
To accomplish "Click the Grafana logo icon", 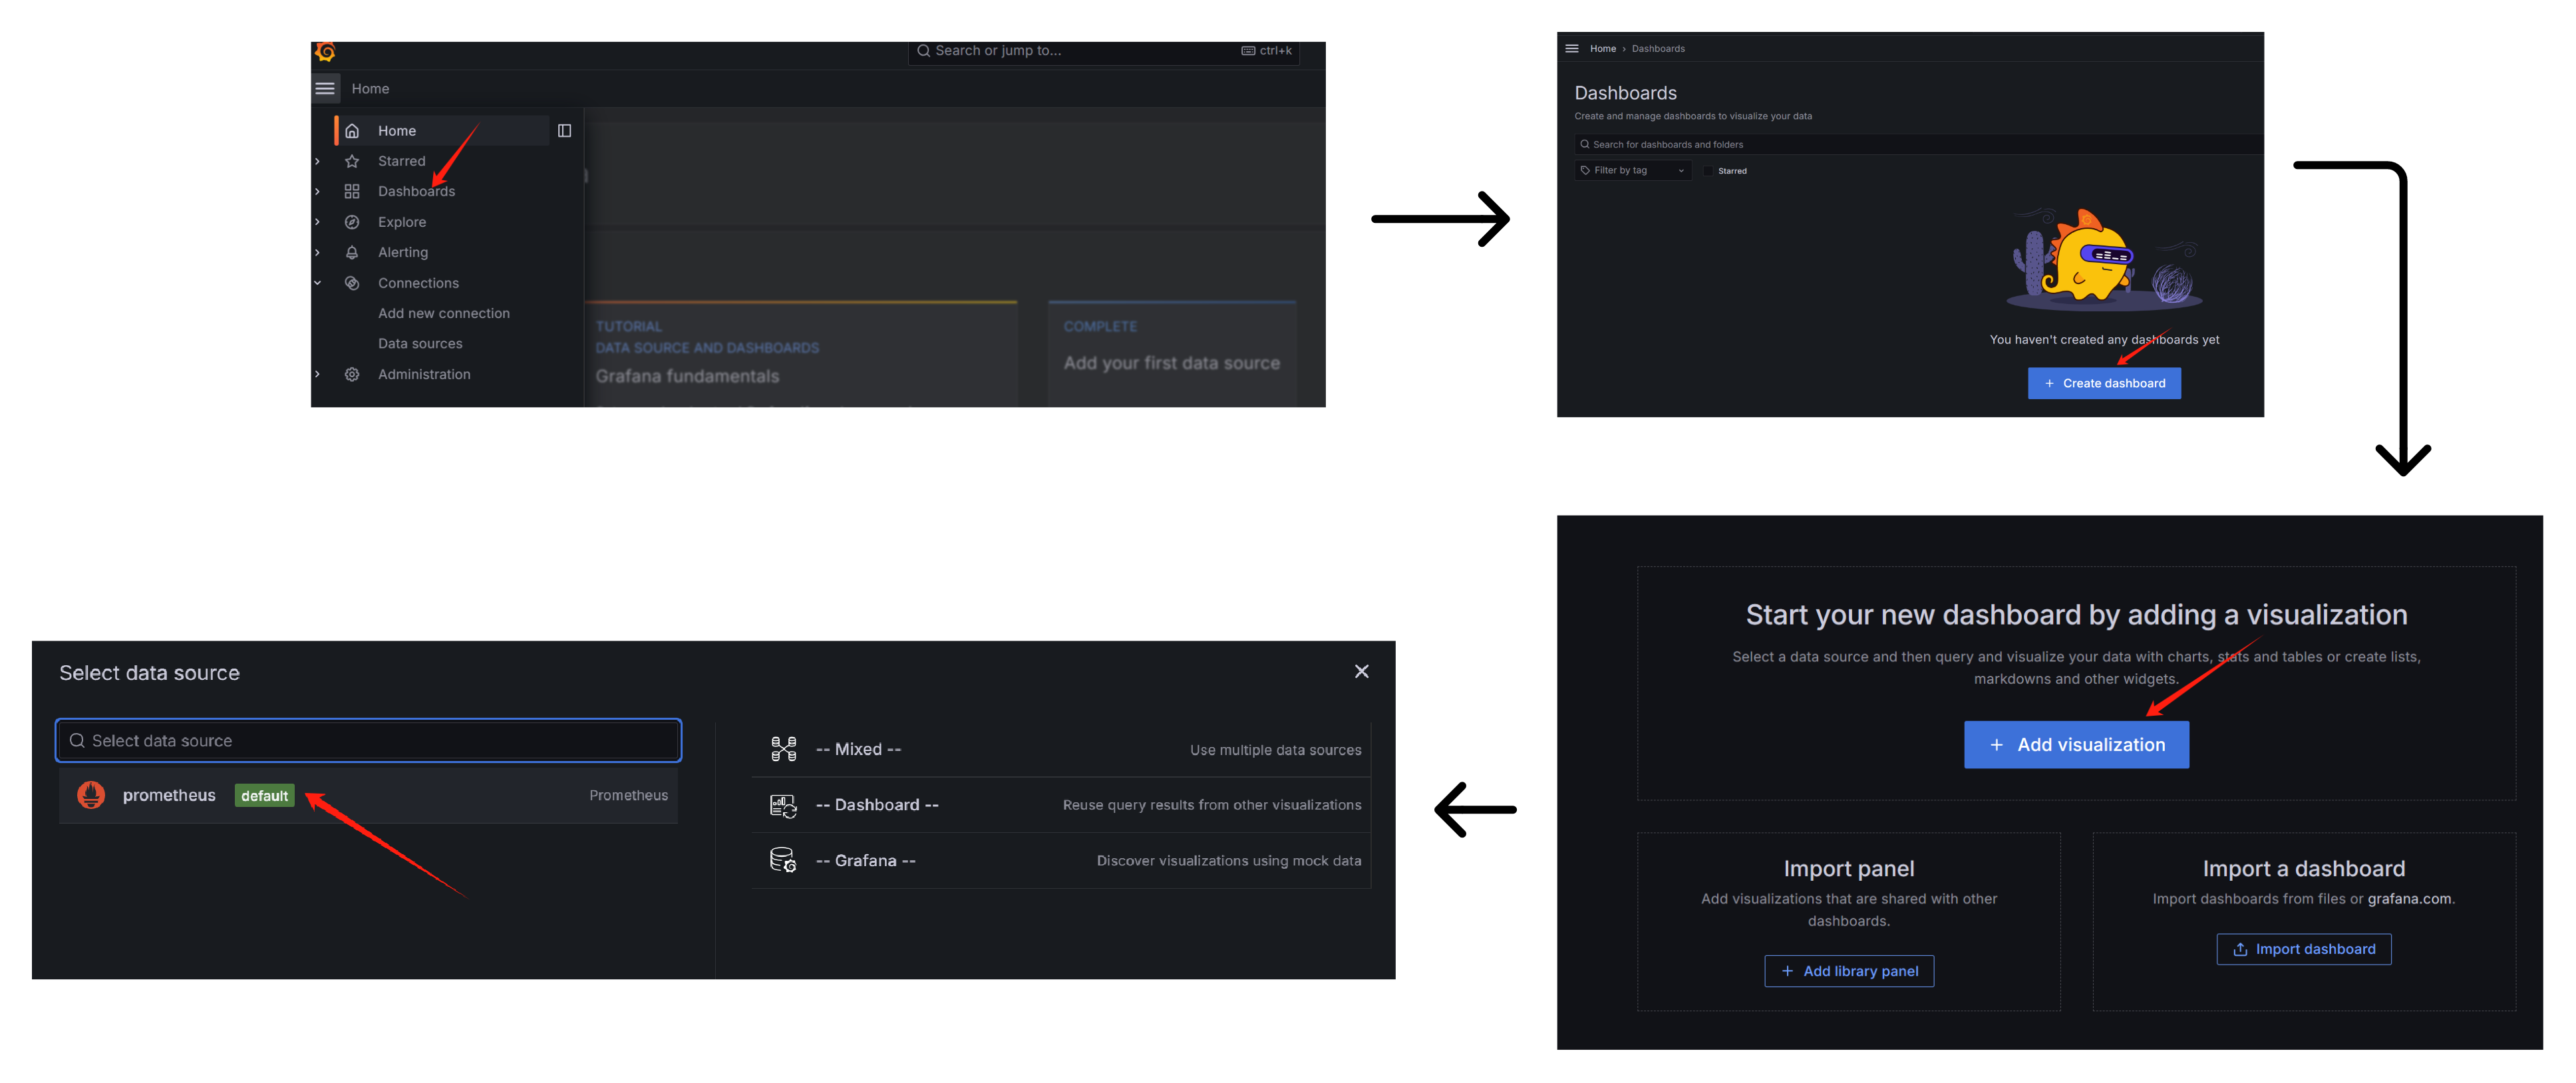I will point(325,51).
